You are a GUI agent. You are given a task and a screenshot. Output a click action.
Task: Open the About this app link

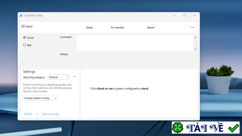[51, 114]
